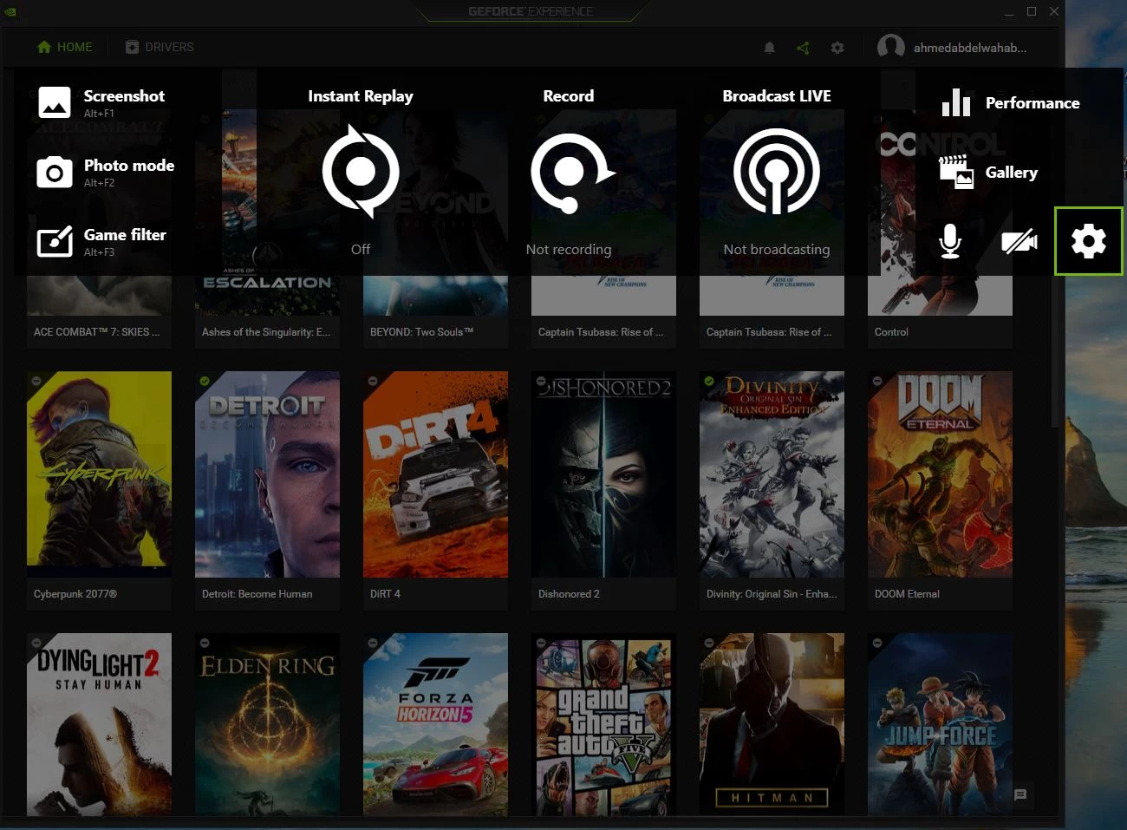Click 'DOOM Eternal' title label
Image resolution: width=1127 pixels, height=830 pixels.
click(907, 594)
